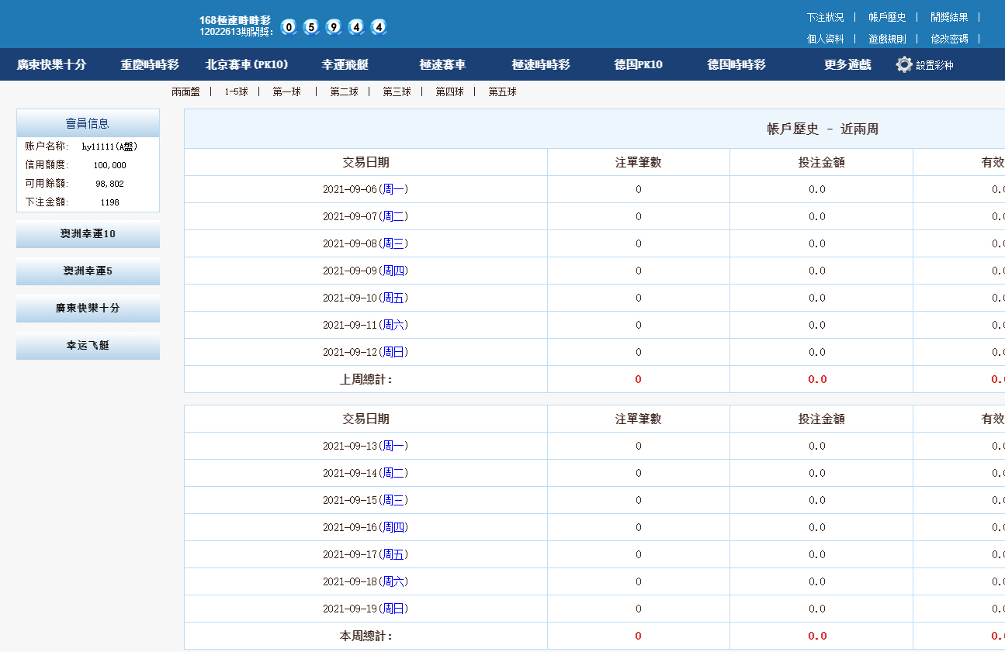
Task: Select the 第三球 sub-tab
Action: pos(397,91)
